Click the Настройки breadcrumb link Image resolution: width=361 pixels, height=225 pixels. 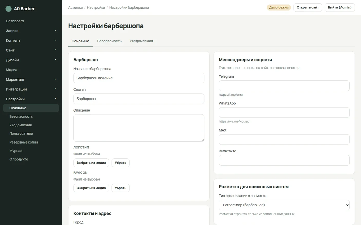point(96,7)
